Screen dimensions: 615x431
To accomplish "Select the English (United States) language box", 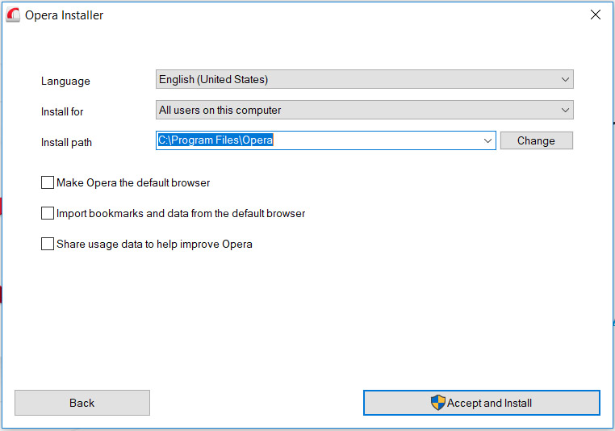I will point(364,79).
